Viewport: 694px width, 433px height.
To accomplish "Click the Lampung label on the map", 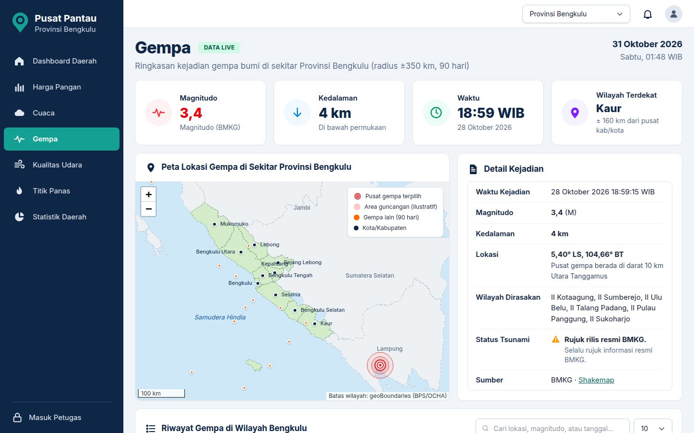I will tap(389, 349).
